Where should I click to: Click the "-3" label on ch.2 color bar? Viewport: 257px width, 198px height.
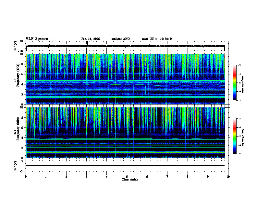click(x=239, y=119)
